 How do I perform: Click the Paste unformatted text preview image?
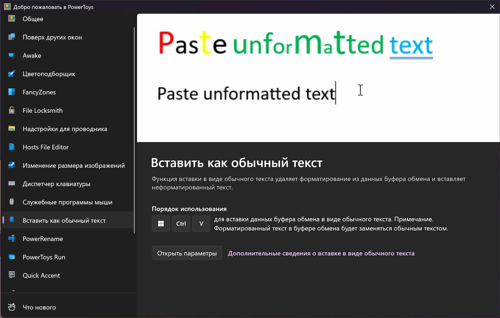(318, 78)
